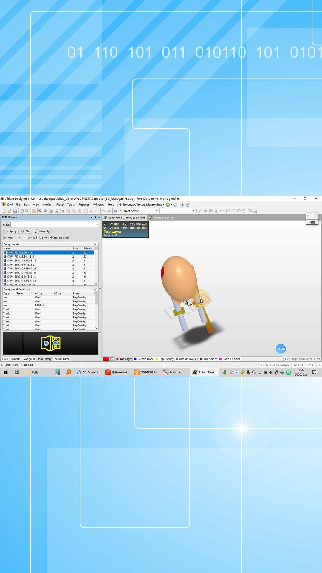Click the footprint preview thumbnail

click(51, 343)
